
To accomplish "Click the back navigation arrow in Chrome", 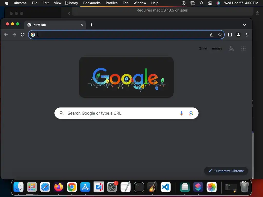I will pos(6,35).
